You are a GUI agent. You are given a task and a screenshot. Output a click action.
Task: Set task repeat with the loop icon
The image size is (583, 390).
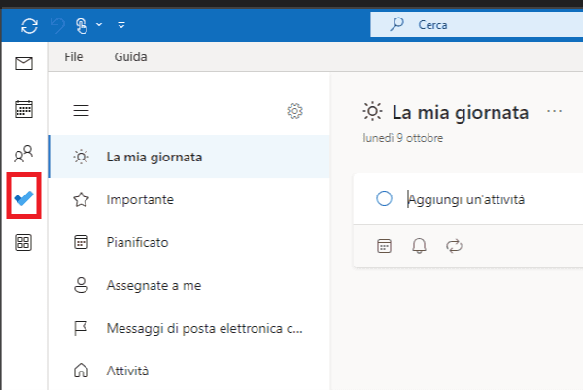(x=454, y=246)
